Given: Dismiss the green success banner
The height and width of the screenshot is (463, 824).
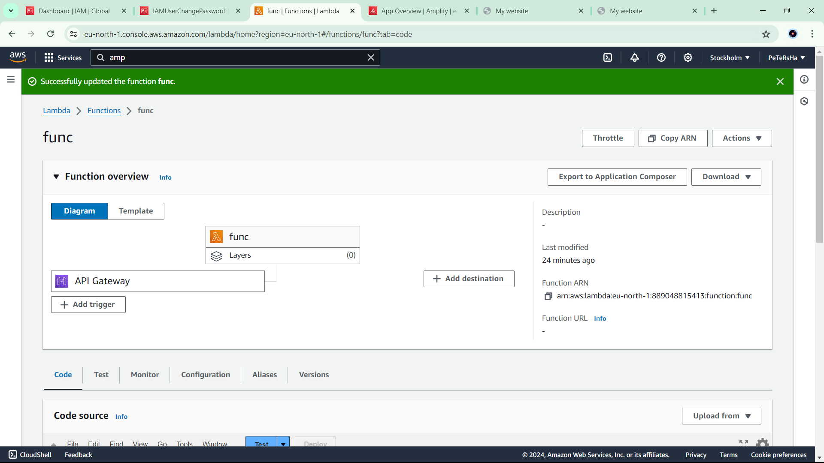Looking at the screenshot, I should 780,81.
